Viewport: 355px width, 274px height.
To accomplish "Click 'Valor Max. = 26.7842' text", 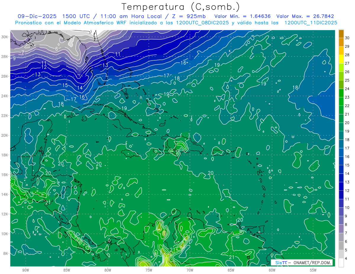I will pos(305,16).
